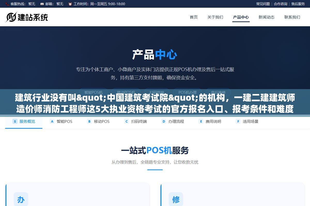Switch to the 适用场景 tab
The image size is (310, 206).
coord(247,122)
